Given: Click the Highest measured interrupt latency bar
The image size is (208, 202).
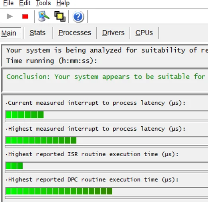Looking at the screenshot, I should point(107,140).
